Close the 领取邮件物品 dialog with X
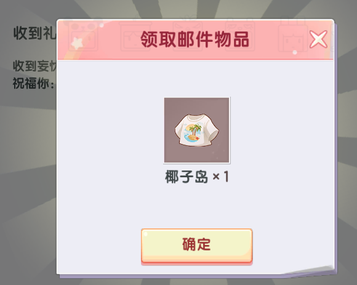Viewport: 357px width, 285px height. click(x=318, y=39)
